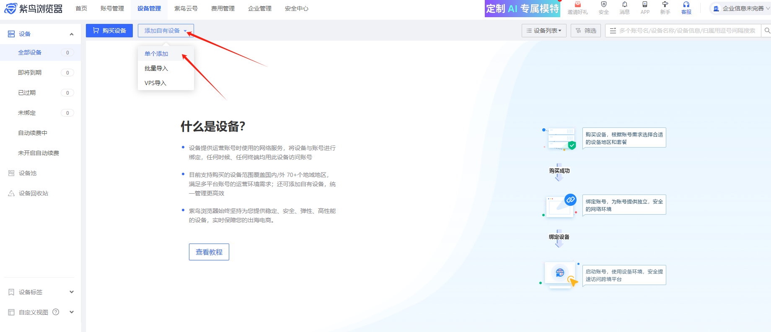The image size is (771, 332).
Task: Open the APP phone icon
Action: click(645, 5)
